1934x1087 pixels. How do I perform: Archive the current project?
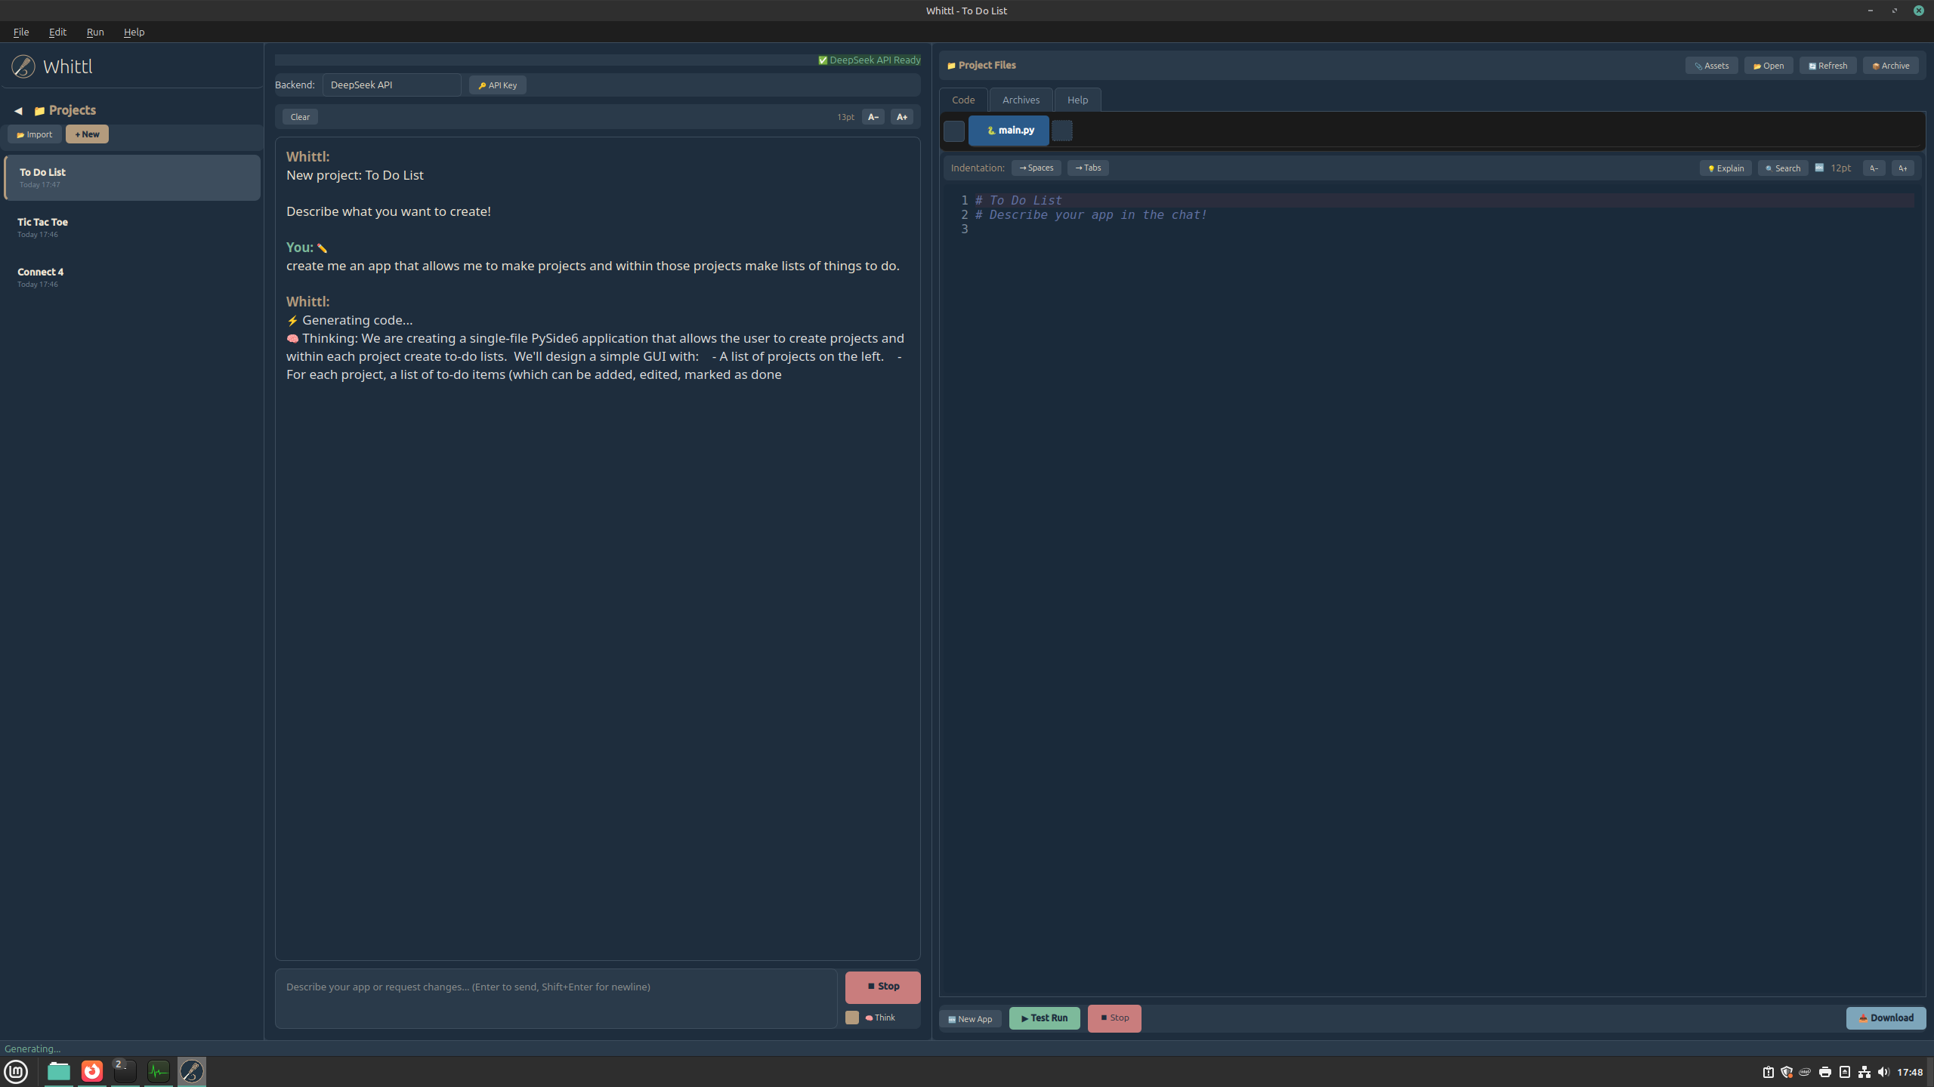click(1890, 66)
